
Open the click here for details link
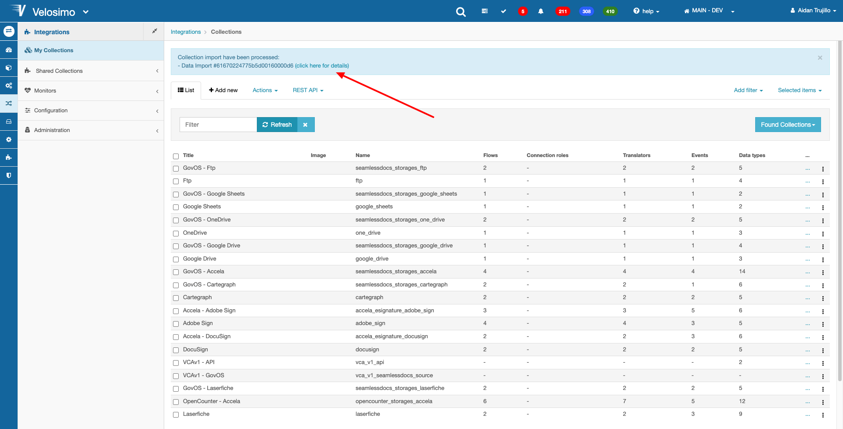tap(322, 66)
